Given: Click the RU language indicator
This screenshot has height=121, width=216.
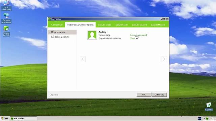Looking at the screenshot, I should pyautogui.click(x=199, y=119).
